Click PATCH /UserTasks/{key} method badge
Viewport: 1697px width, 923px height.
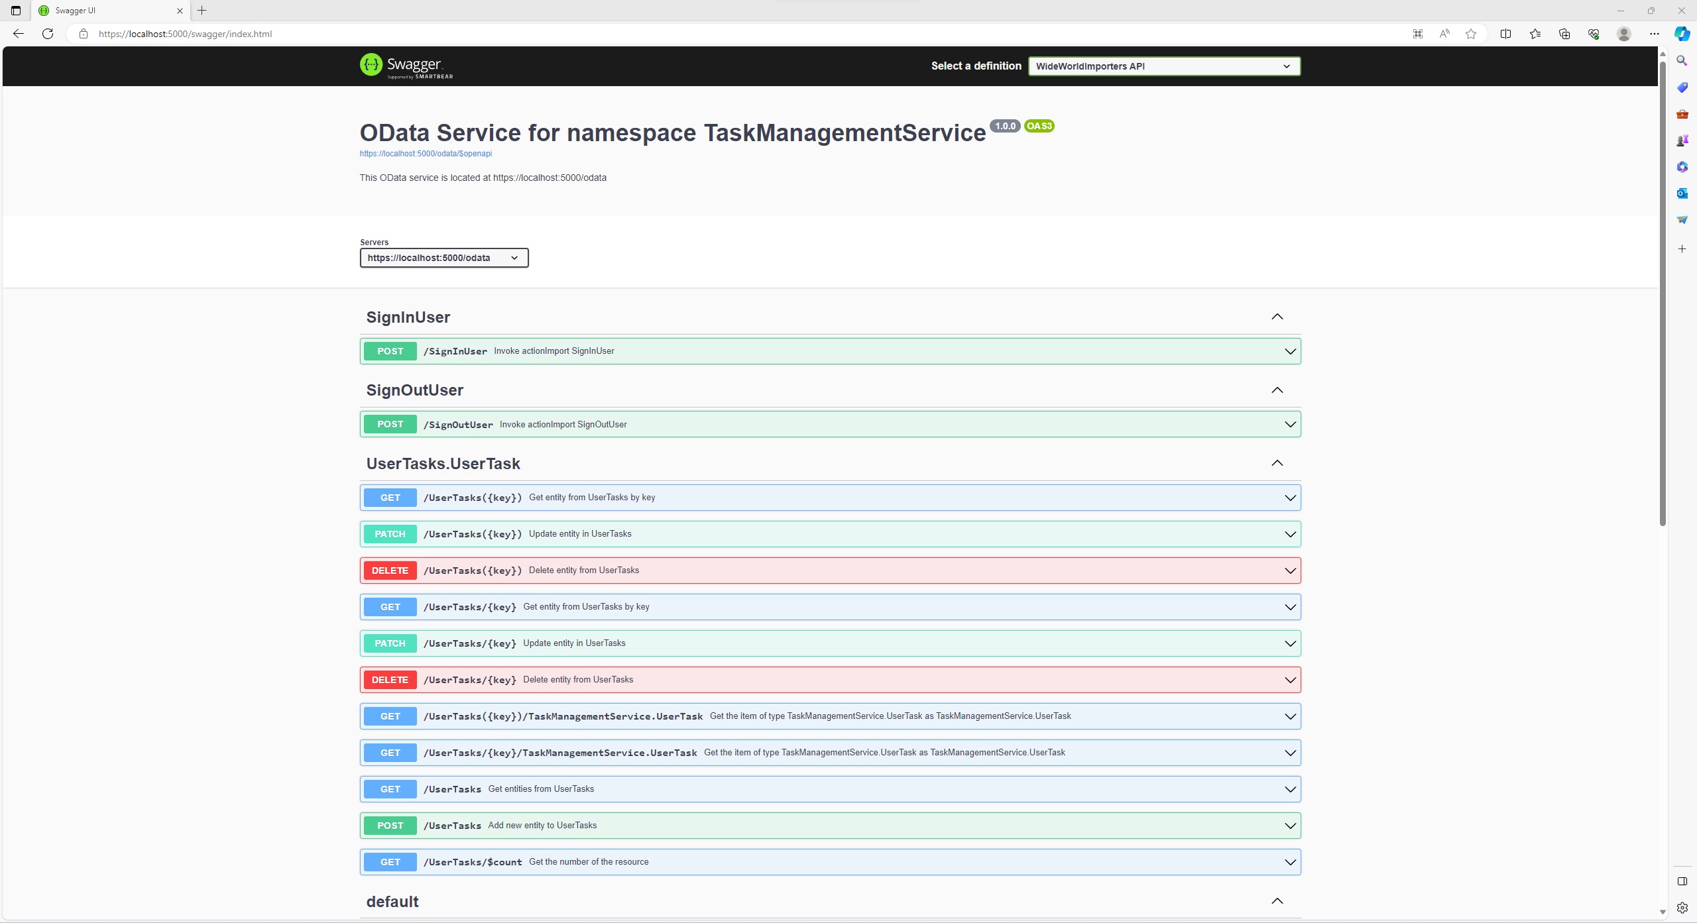click(x=390, y=643)
